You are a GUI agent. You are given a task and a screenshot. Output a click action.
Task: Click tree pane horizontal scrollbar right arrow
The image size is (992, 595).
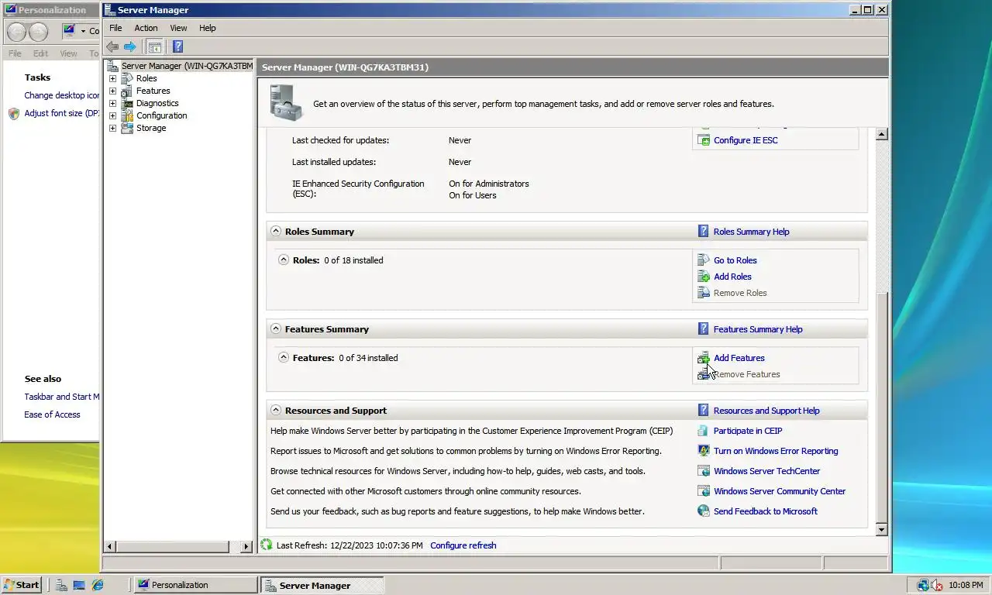(x=246, y=546)
